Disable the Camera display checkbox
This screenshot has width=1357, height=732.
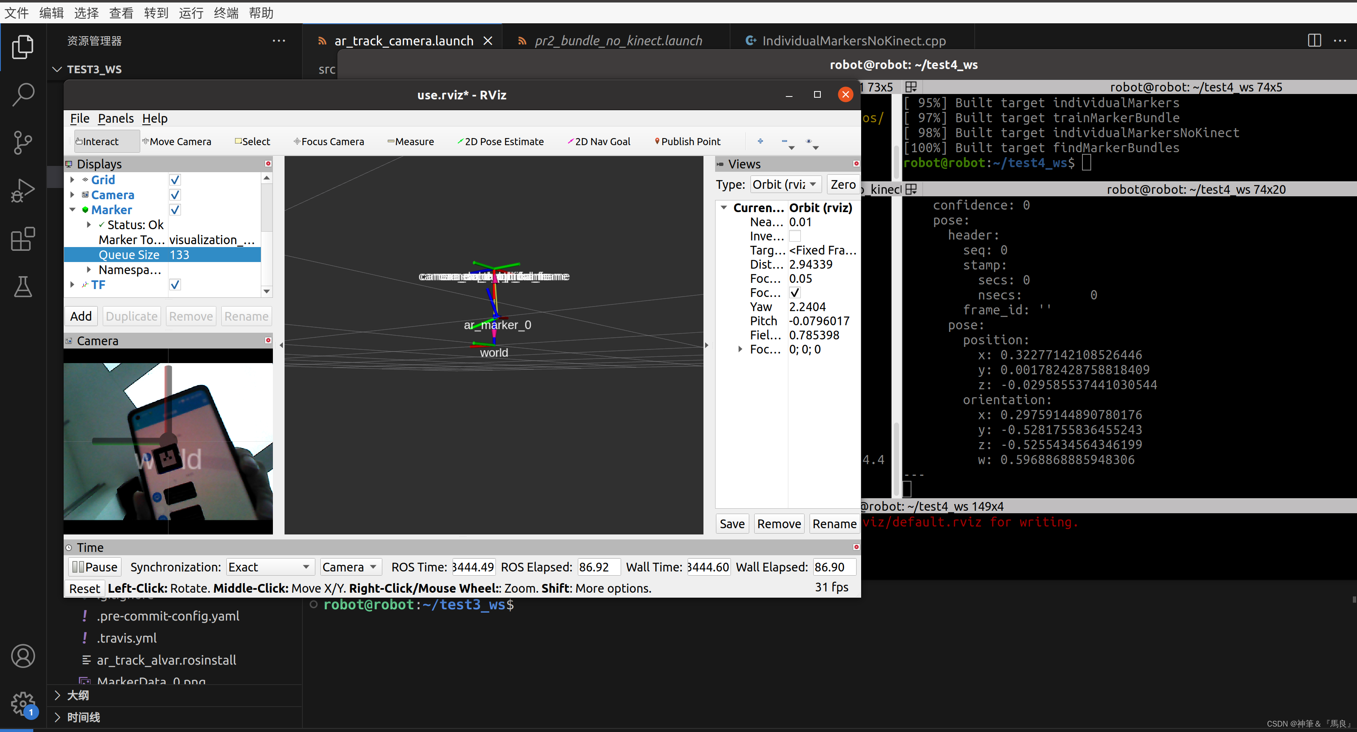175,195
